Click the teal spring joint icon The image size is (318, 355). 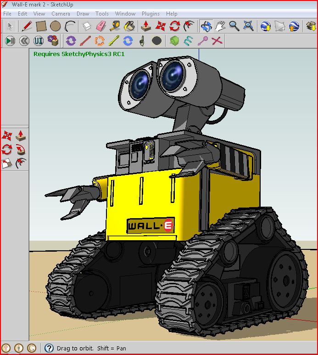click(x=189, y=41)
